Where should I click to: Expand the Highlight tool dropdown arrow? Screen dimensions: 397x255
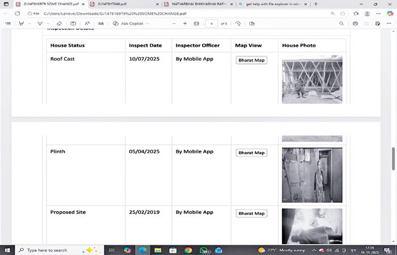click(x=28, y=24)
